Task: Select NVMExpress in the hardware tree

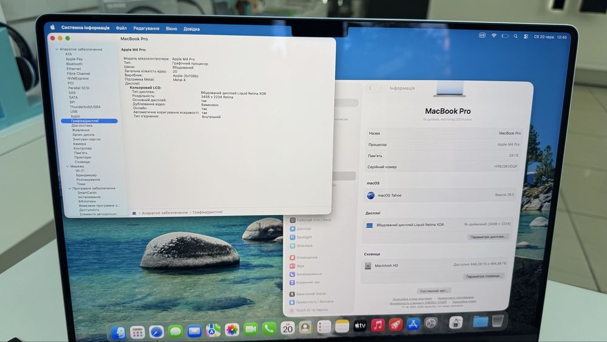Action: coord(78,78)
